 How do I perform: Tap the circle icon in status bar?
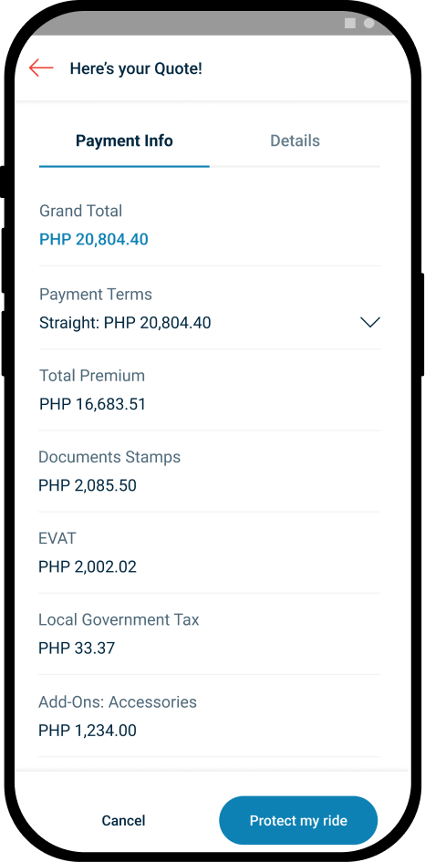click(x=369, y=23)
